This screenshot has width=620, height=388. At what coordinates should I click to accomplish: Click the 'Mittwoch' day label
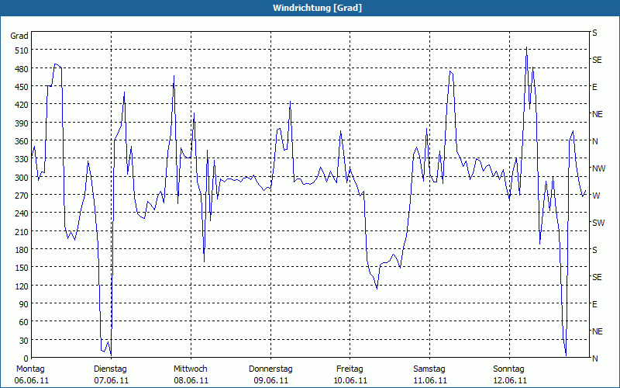(190, 369)
